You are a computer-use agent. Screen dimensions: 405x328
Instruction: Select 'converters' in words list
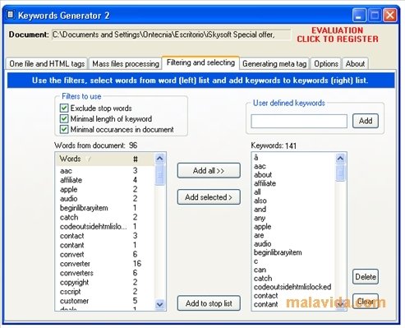point(76,273)
